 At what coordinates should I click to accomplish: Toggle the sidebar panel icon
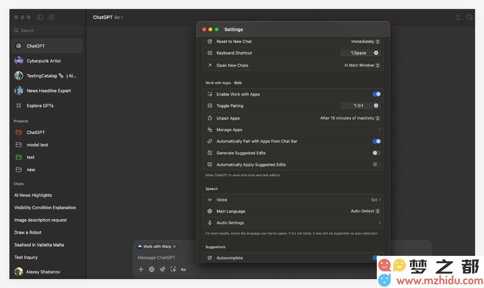pos(40,17)
